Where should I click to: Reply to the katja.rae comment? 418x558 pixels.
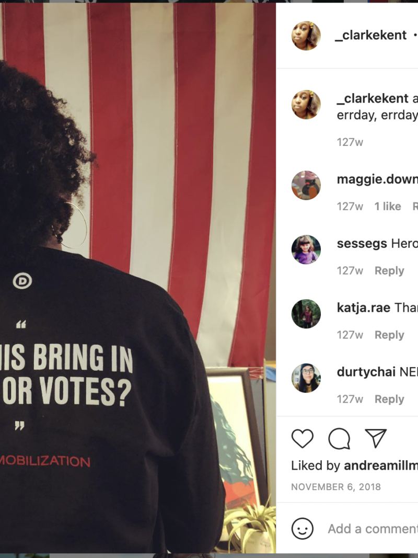pos(389,335)
